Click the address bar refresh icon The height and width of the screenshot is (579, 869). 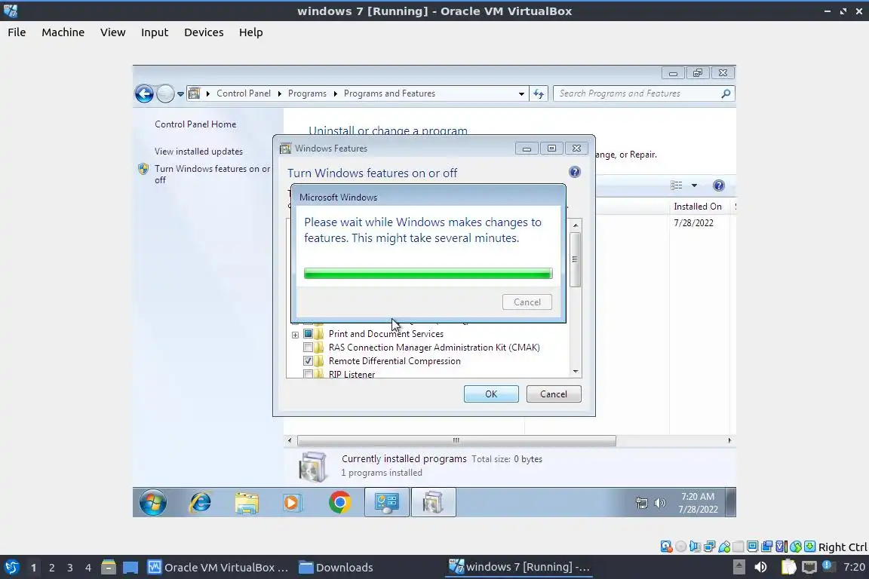pyautogui.click(x=539, y=93)
